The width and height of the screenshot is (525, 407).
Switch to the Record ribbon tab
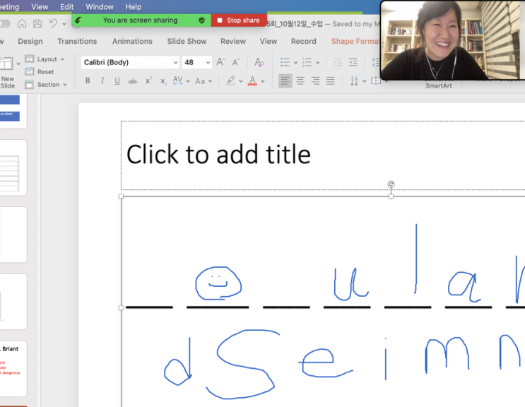coord(304,41)
